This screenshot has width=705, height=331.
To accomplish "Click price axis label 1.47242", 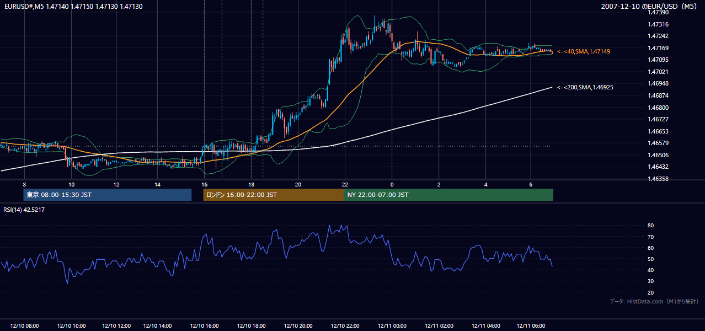I will [x=658, y=36].
